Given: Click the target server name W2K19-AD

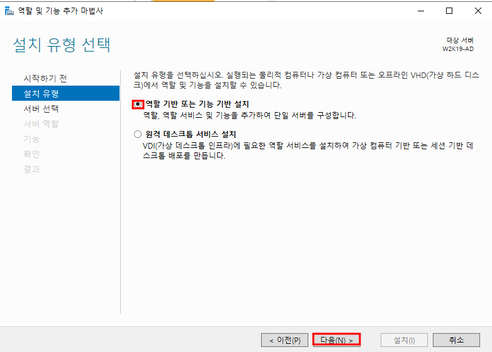Looking at the screenshot, I should tap(458, 49).
